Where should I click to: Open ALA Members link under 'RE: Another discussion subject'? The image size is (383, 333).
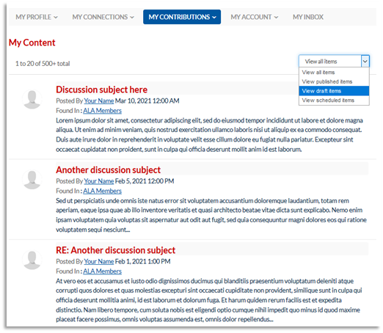(102, 271)
